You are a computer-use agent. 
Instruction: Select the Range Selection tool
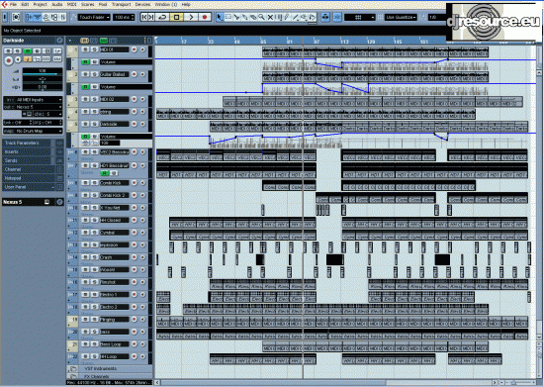click(228, 17)
